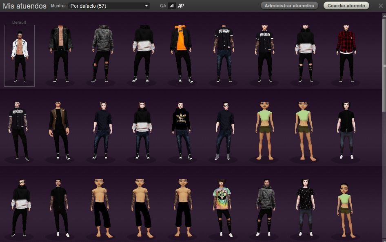Image resolution: width=386 pixels, height=242 pixels.
Task: Click the Mostrar dropdown arrow
Action: [146, 6]
